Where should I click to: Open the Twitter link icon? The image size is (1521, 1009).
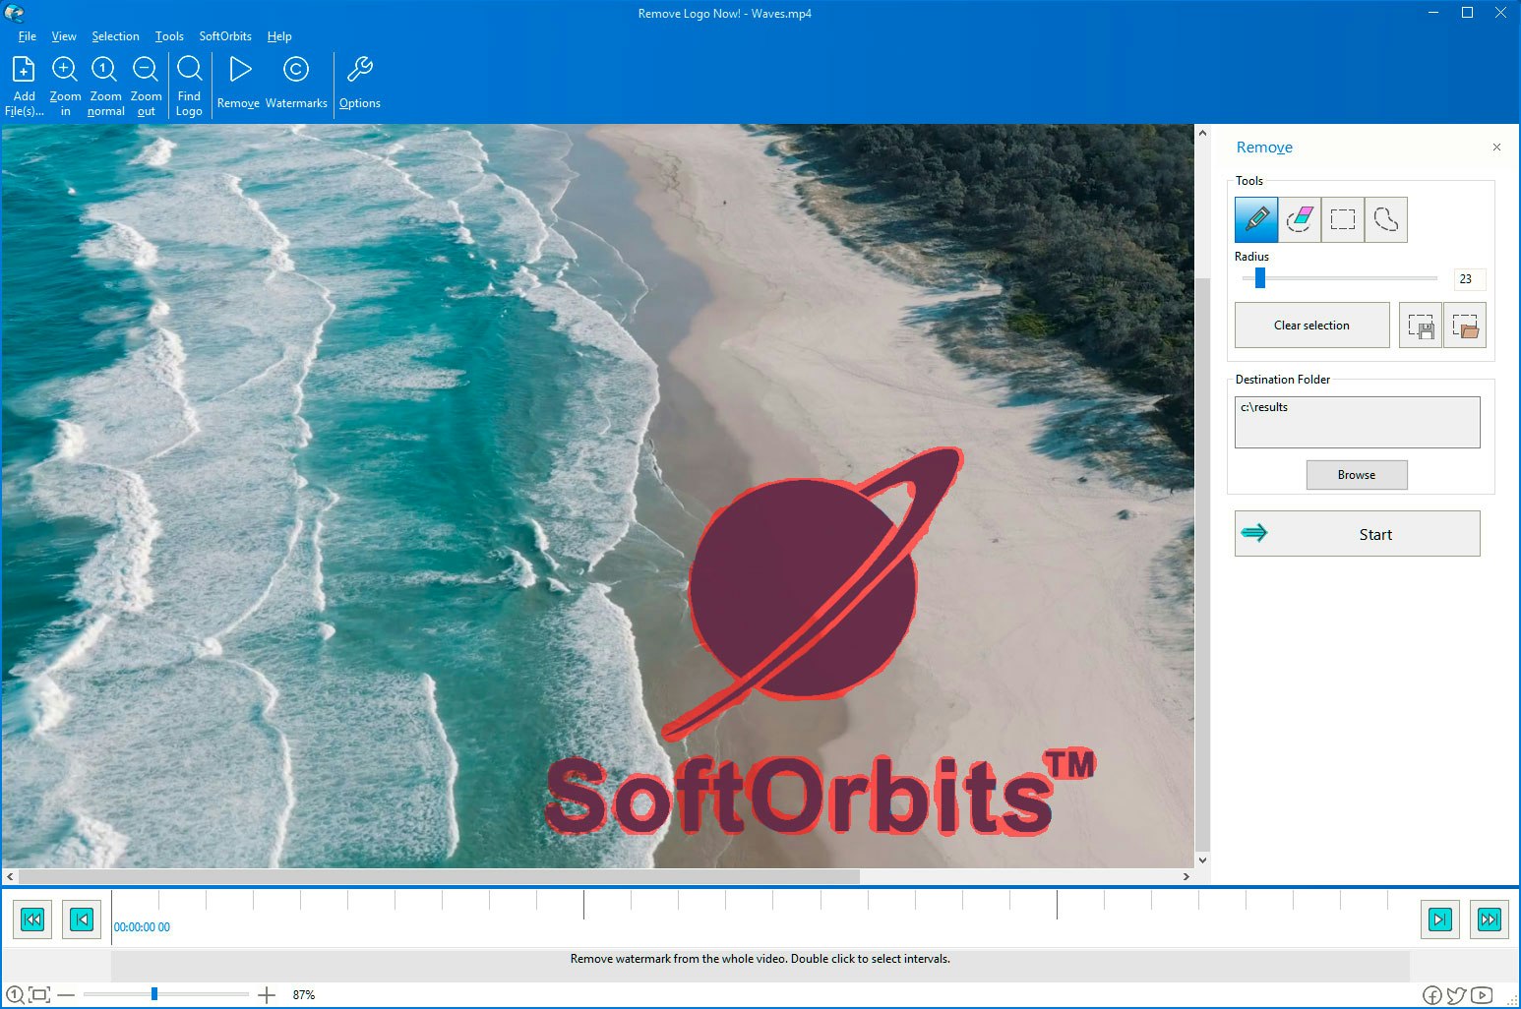[1457, 995]
